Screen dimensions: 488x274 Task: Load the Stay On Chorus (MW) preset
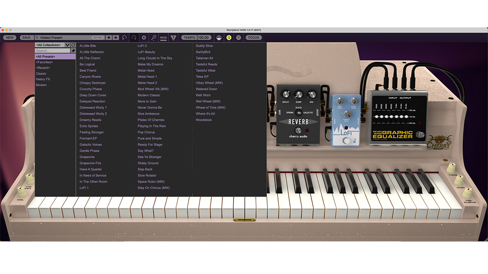[154, 188]
